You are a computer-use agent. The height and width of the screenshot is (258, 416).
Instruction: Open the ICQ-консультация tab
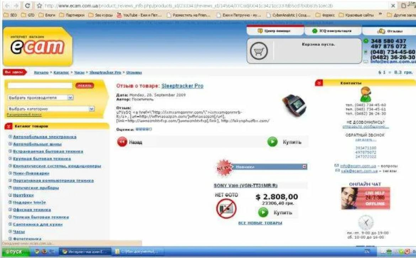333,31
